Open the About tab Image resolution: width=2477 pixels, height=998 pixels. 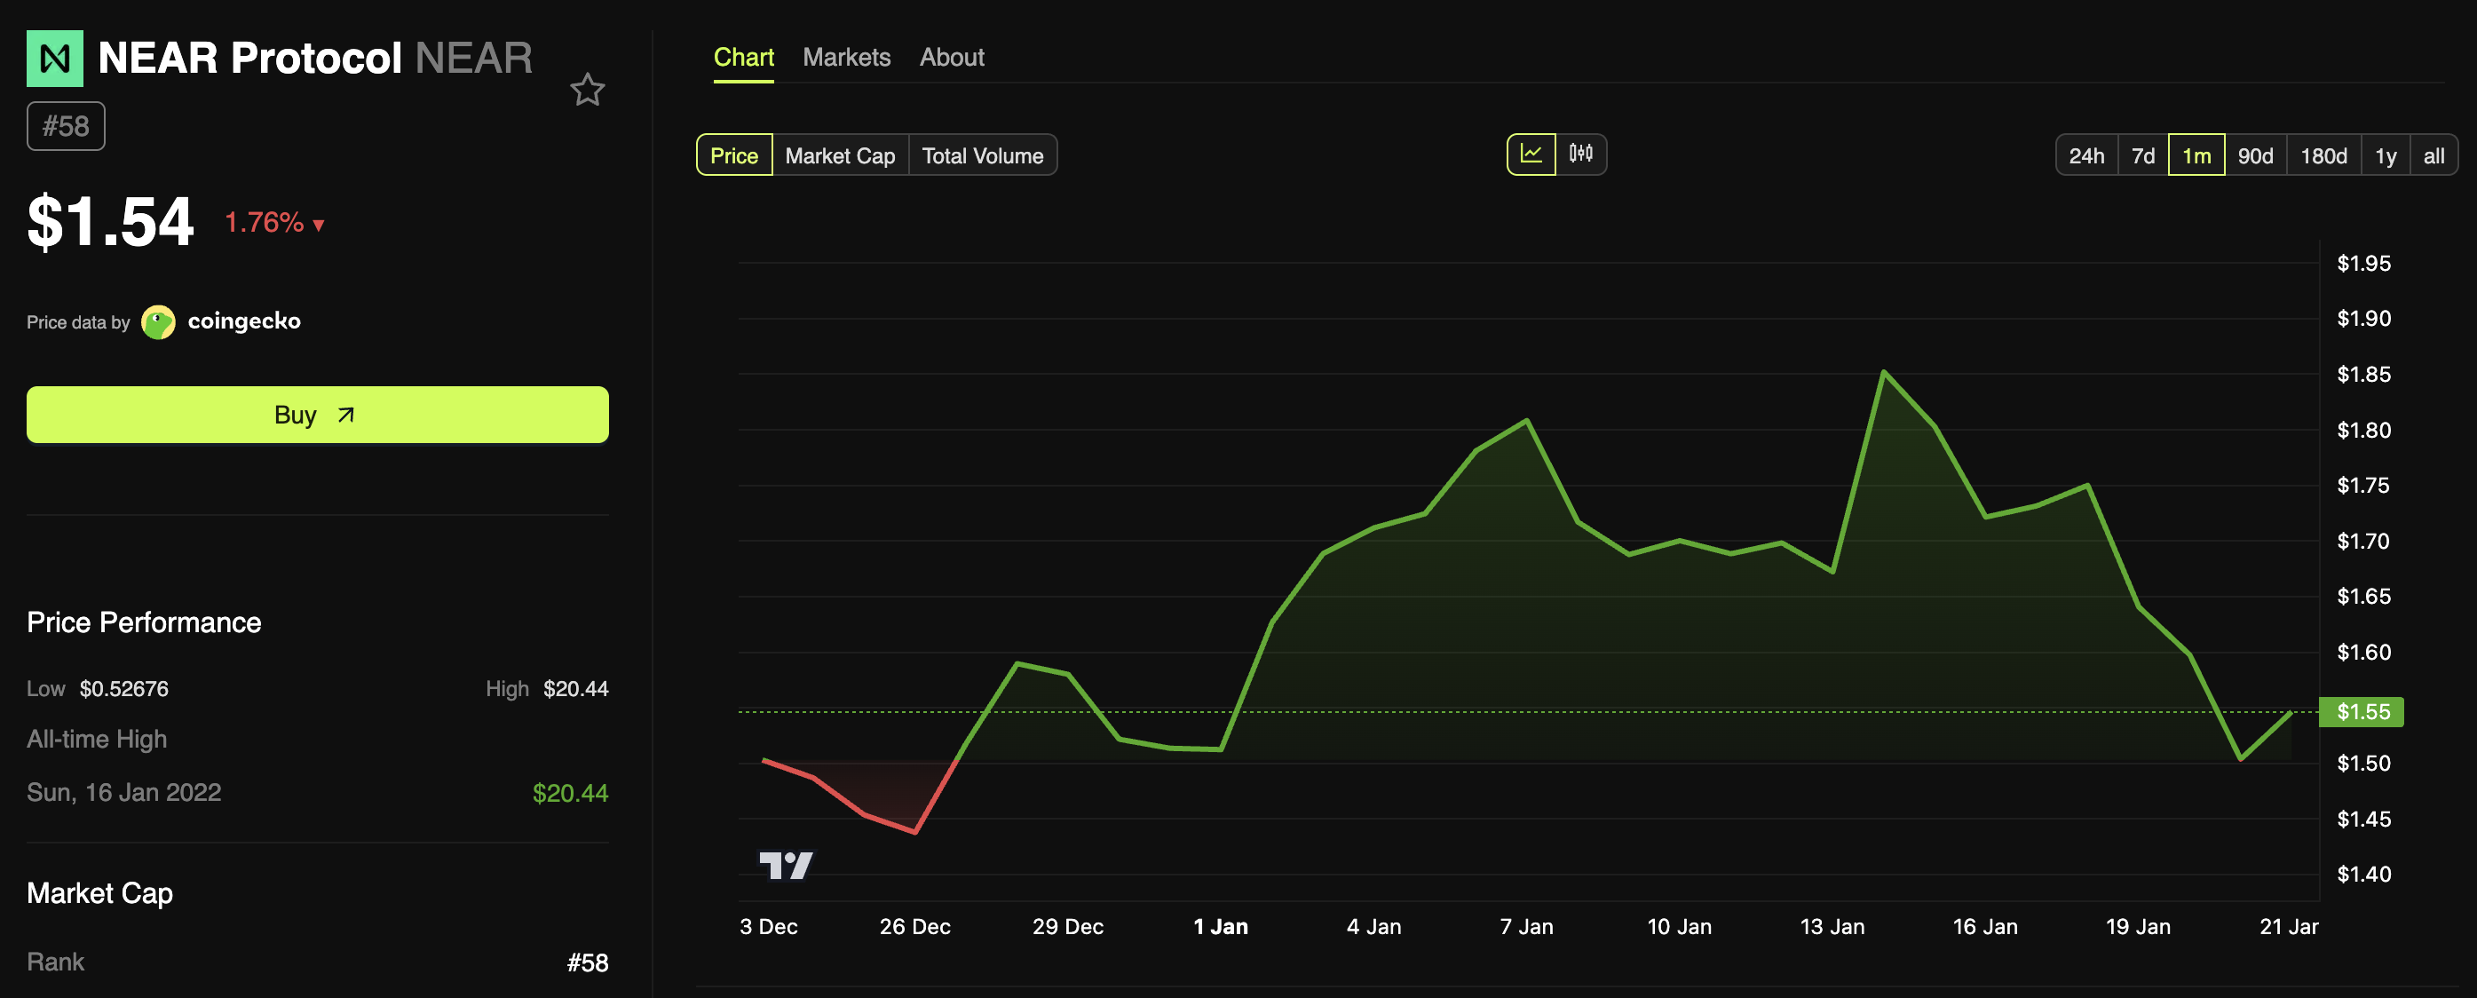click(x=952, y=57)
